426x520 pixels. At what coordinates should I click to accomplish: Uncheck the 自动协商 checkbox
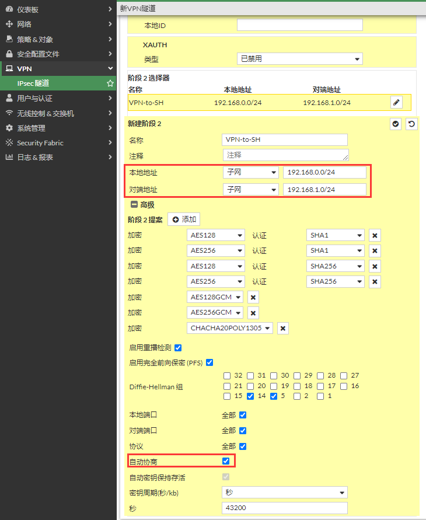click(x=226, y=461)
